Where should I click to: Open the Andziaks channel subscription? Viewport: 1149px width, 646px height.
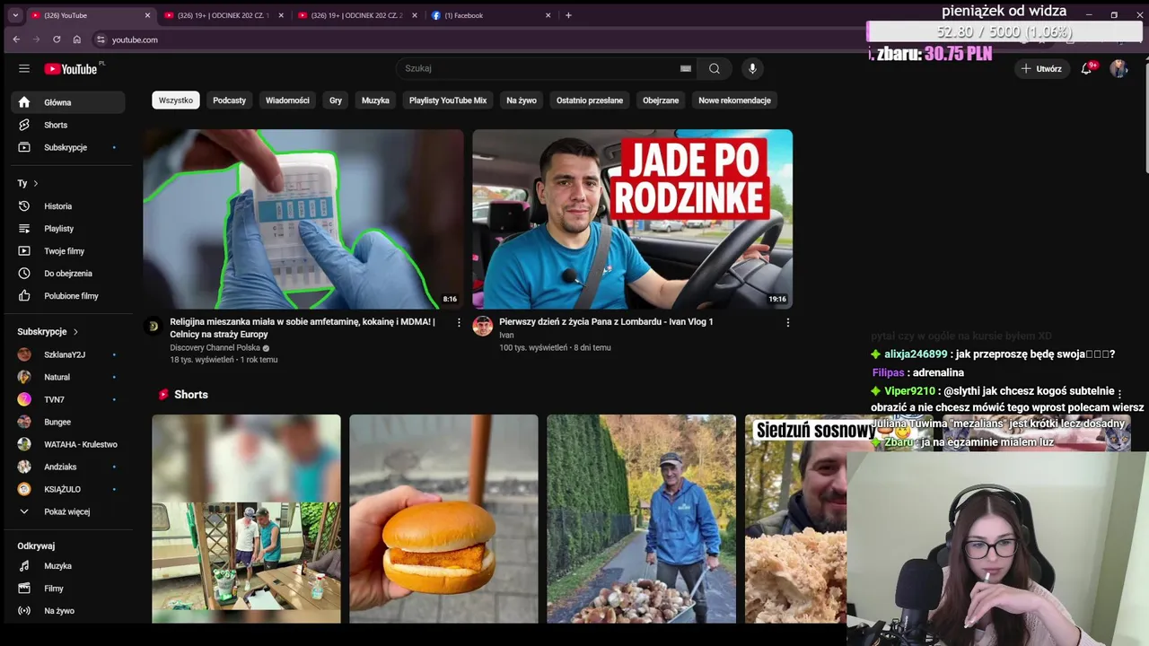68,467
